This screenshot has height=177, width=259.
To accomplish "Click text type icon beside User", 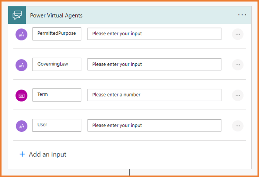I will [22, 126].
